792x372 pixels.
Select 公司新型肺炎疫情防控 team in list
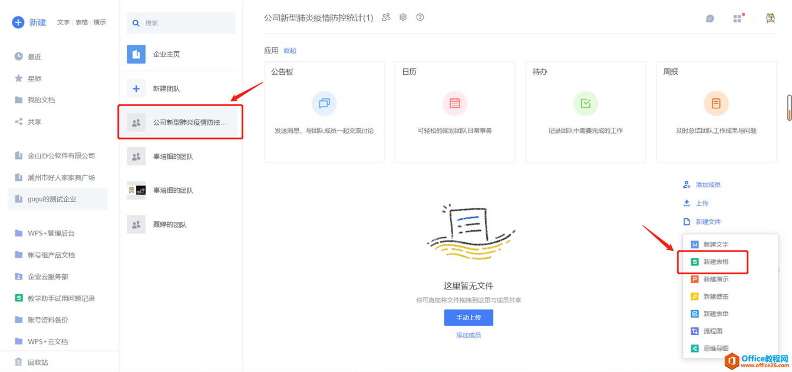click(x=180, y=122)
